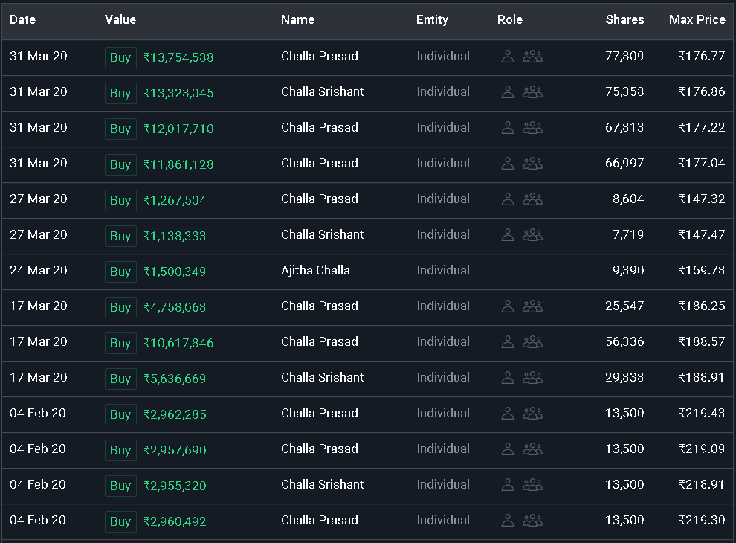Click the group icon in the ₹4,758,068 row
Viewport: 736px width, 543px height.
pos(533,306)
